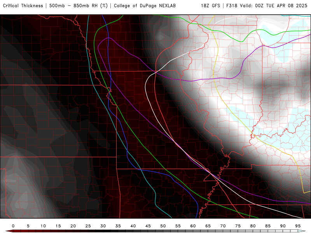Select the "10" label on the RH scale

pos(43,226)
